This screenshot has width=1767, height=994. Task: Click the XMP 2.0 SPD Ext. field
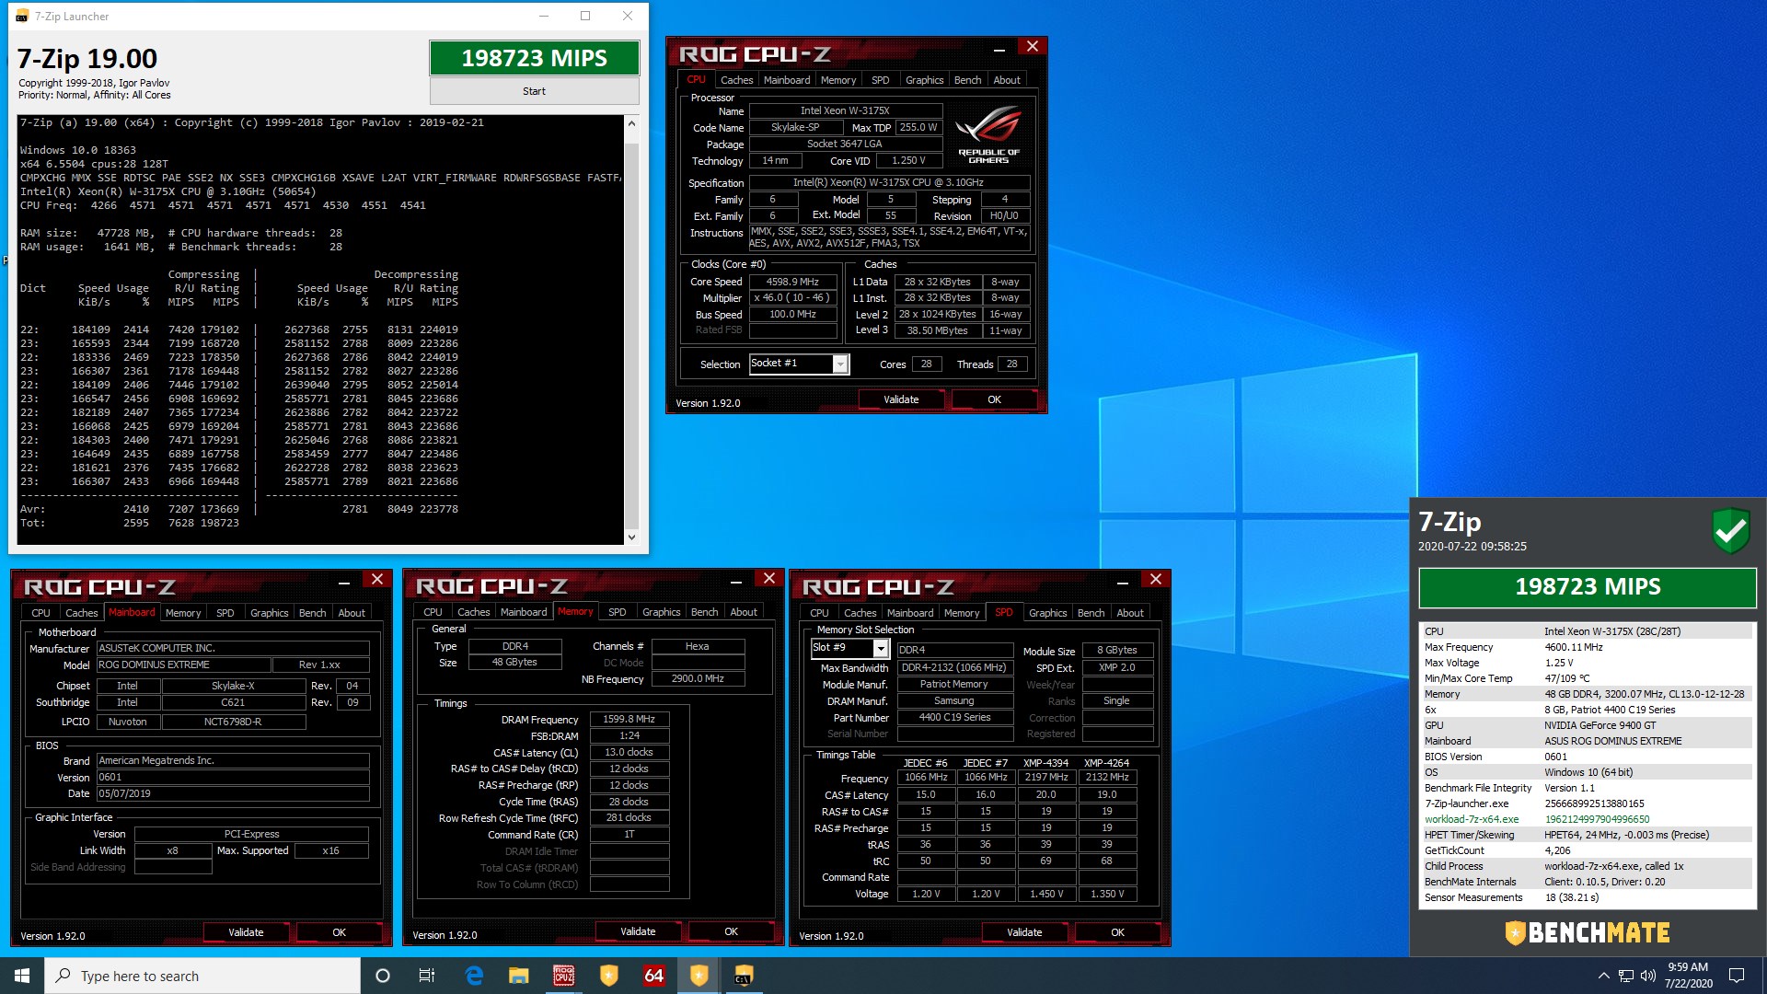[x=1117, y=667]
